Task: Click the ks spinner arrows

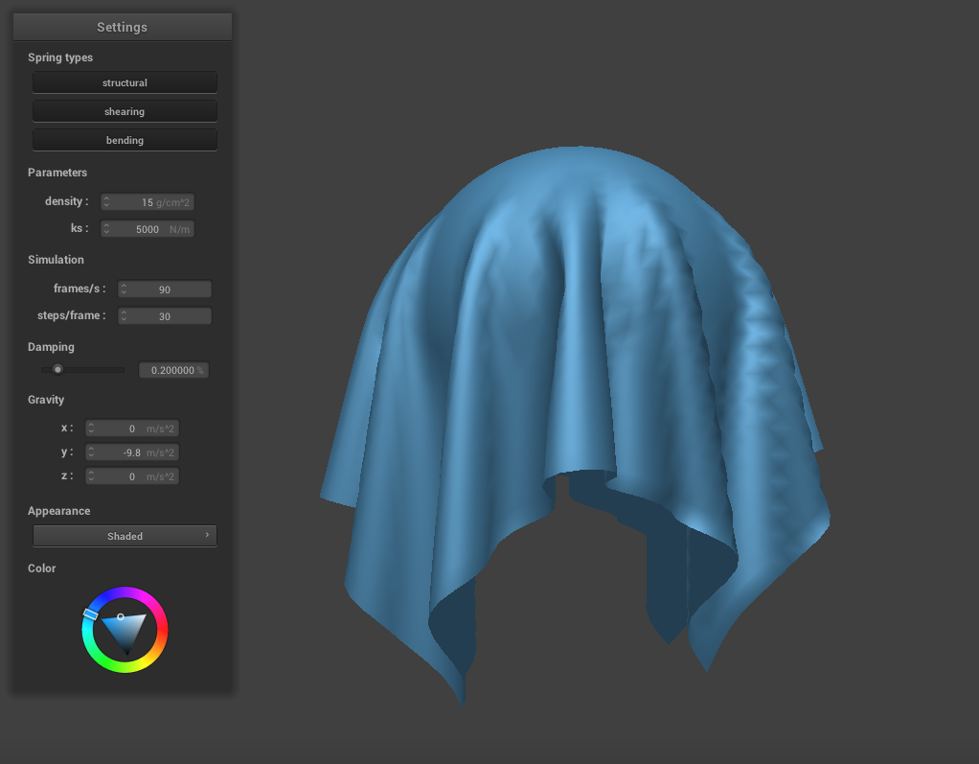Action: [106, 229]
